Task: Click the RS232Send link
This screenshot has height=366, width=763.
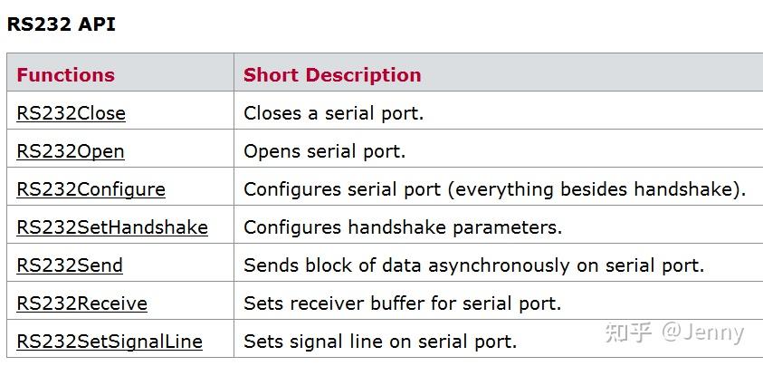Action: tap(70, 265)
